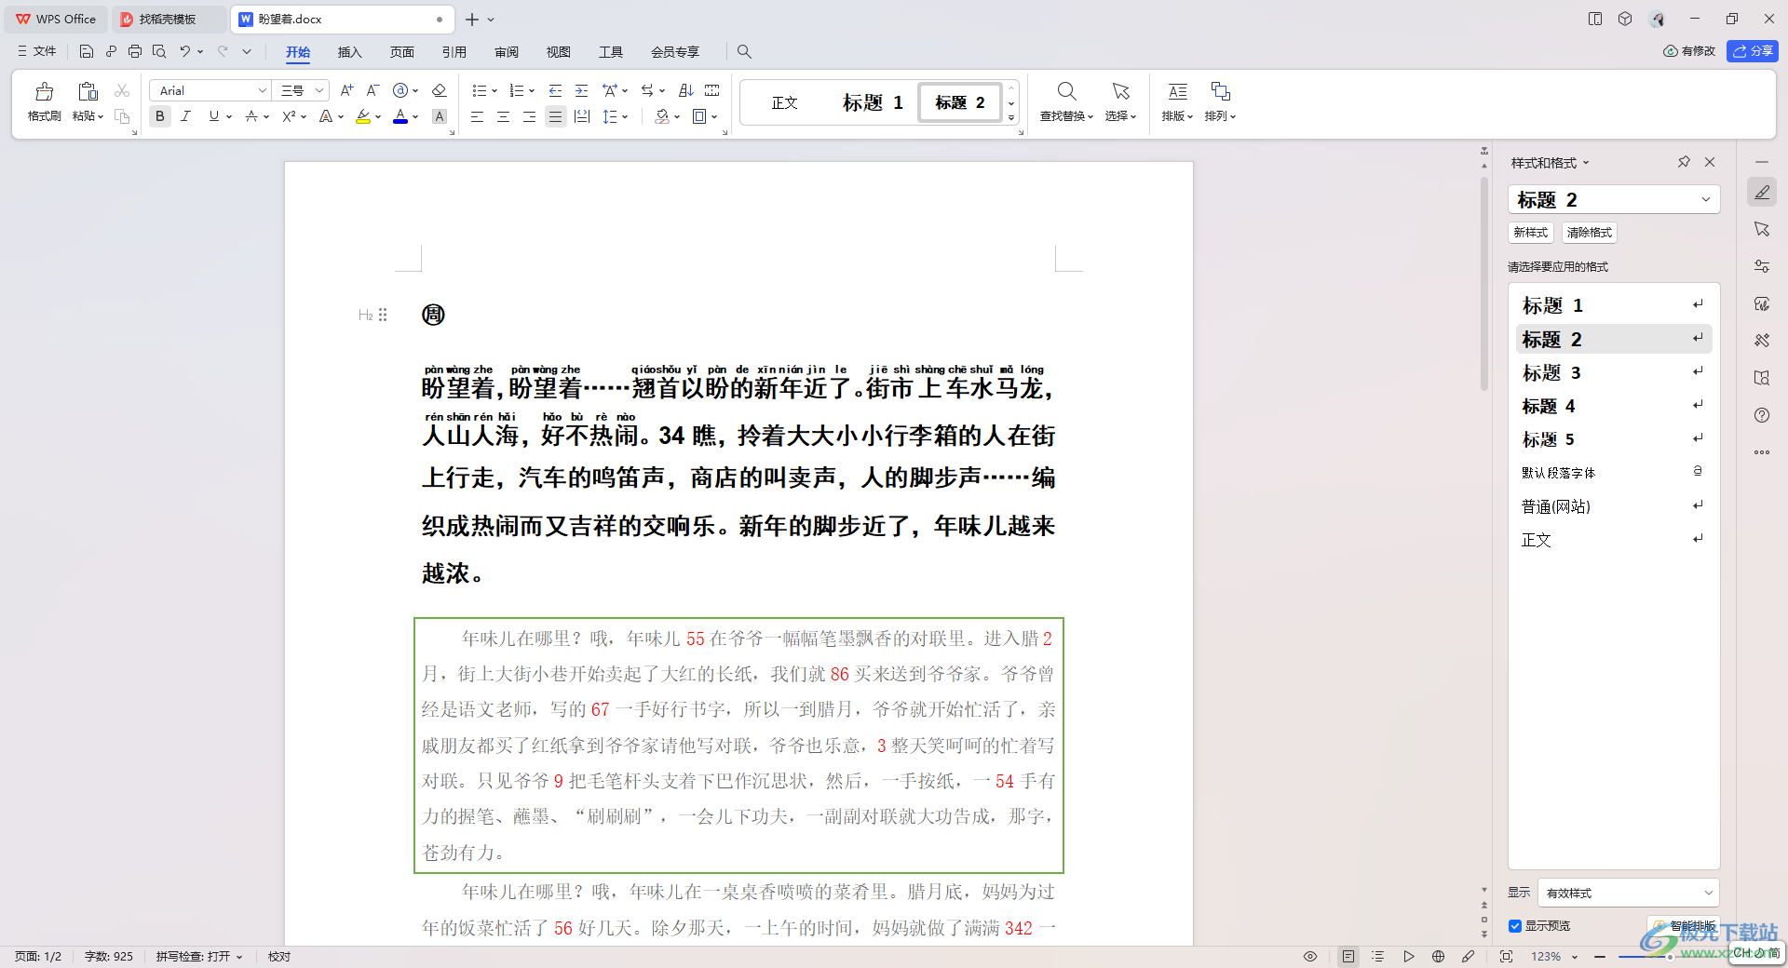Open Print Preview icon
Image resolution: width=1788 pixels, height=968 pixels.
[x=159, y=52]
